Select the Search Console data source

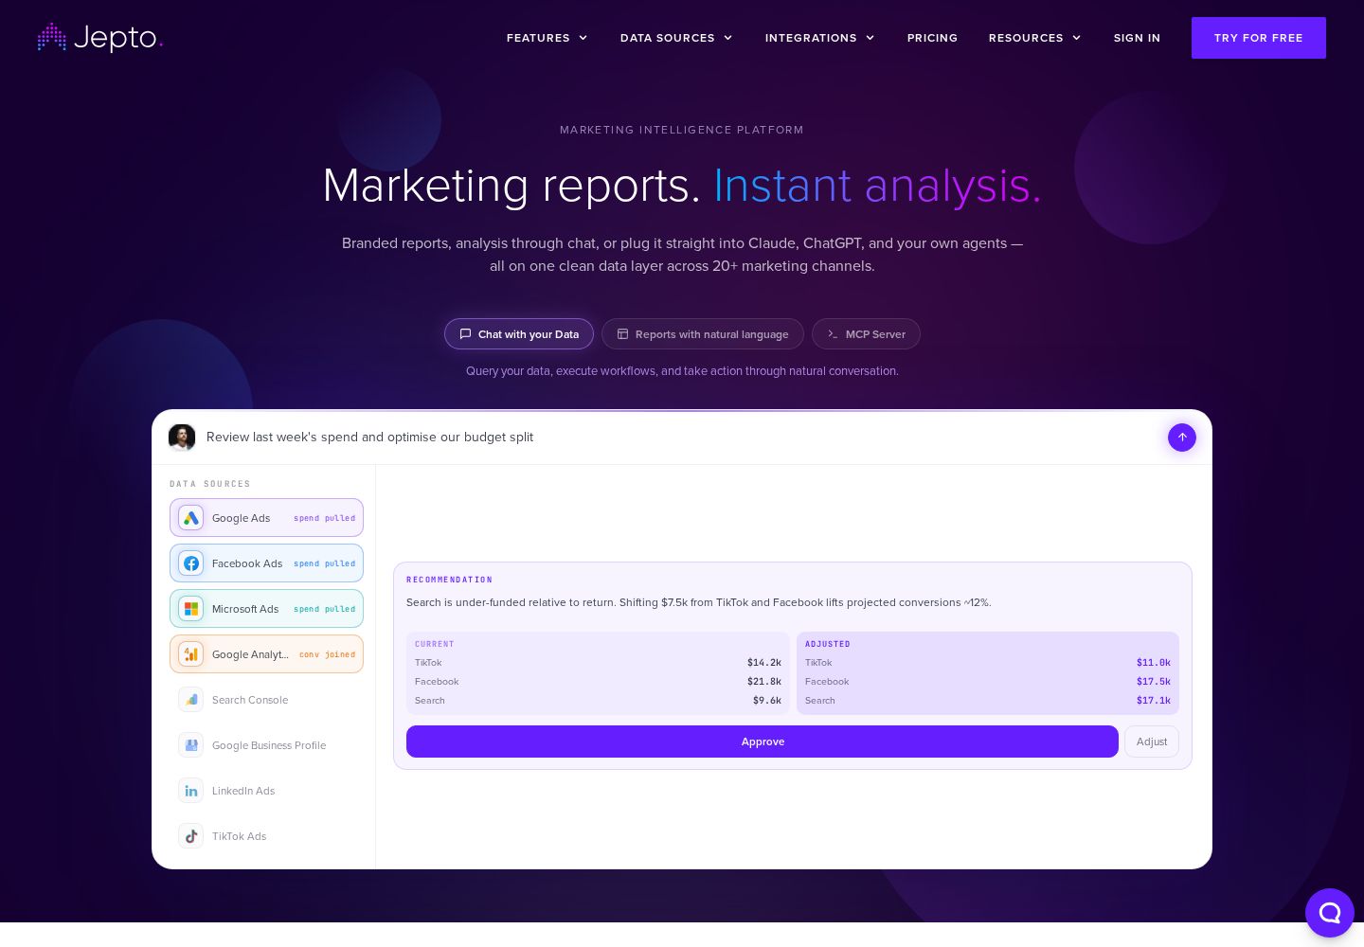pos(266,700)
